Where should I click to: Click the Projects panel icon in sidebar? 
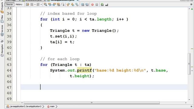tap(2, 12)
